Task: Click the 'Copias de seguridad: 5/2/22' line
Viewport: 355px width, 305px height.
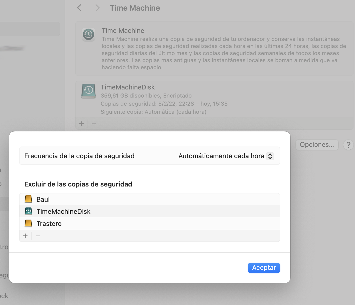Action: tap(164, 104)
